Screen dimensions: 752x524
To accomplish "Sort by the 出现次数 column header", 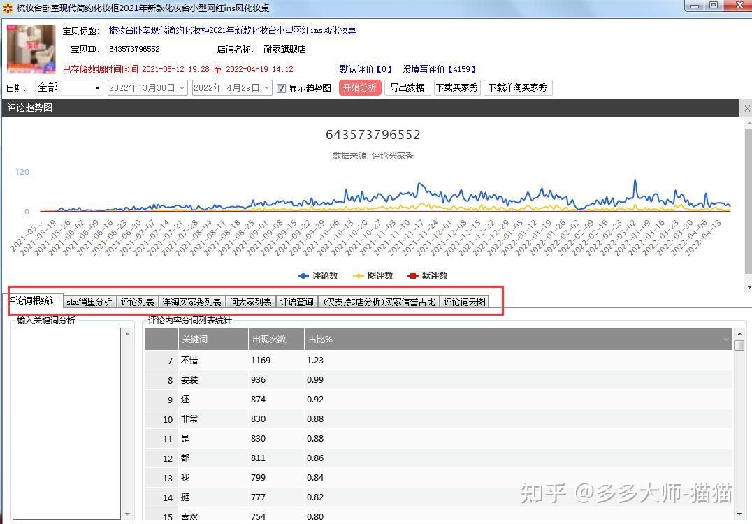I will click(276, 340).
